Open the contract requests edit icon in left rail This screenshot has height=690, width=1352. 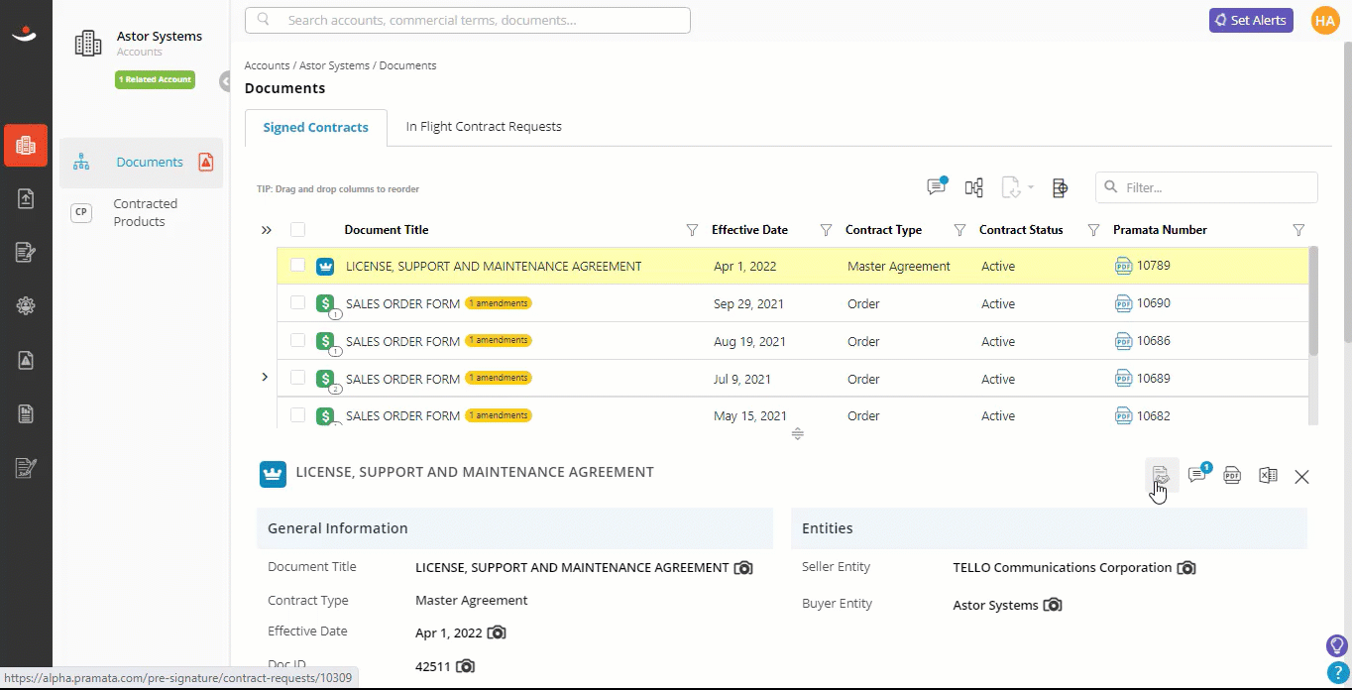[26, 253]
